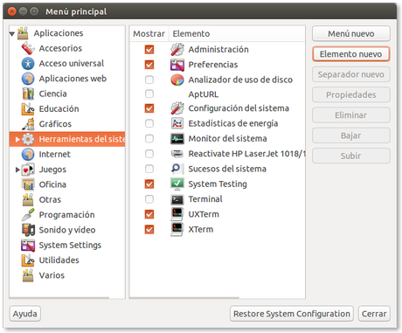Click the Aplicaciones toolbox icon
Image resolution: width=402 pixels, height=333 pixels.
tap(23, 33)
